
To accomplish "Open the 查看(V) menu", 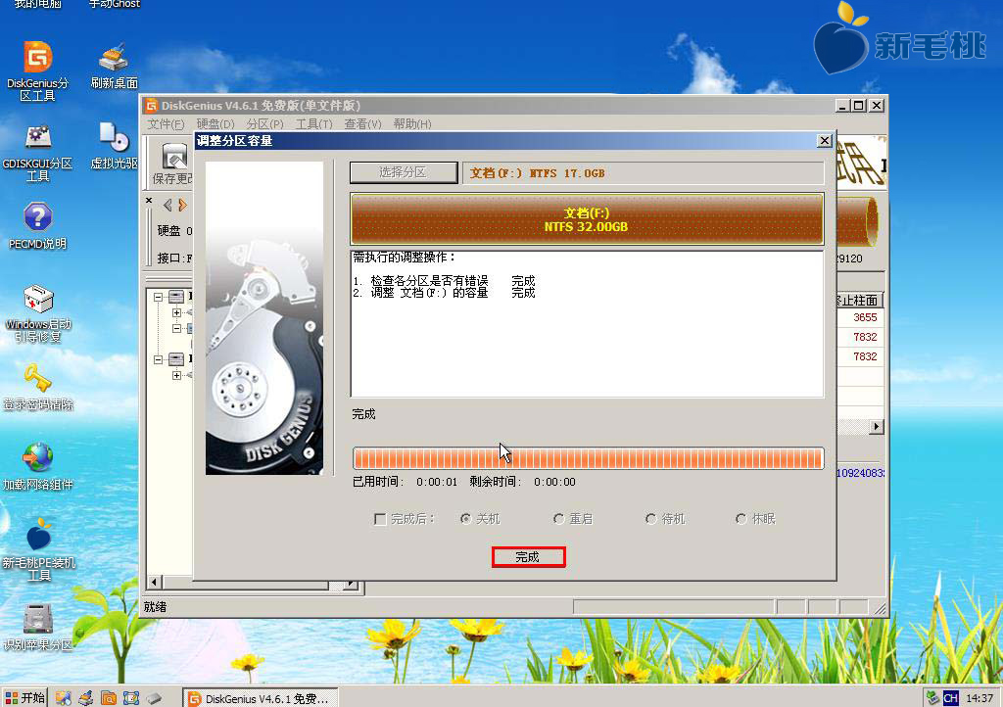I will pos(362,124).
